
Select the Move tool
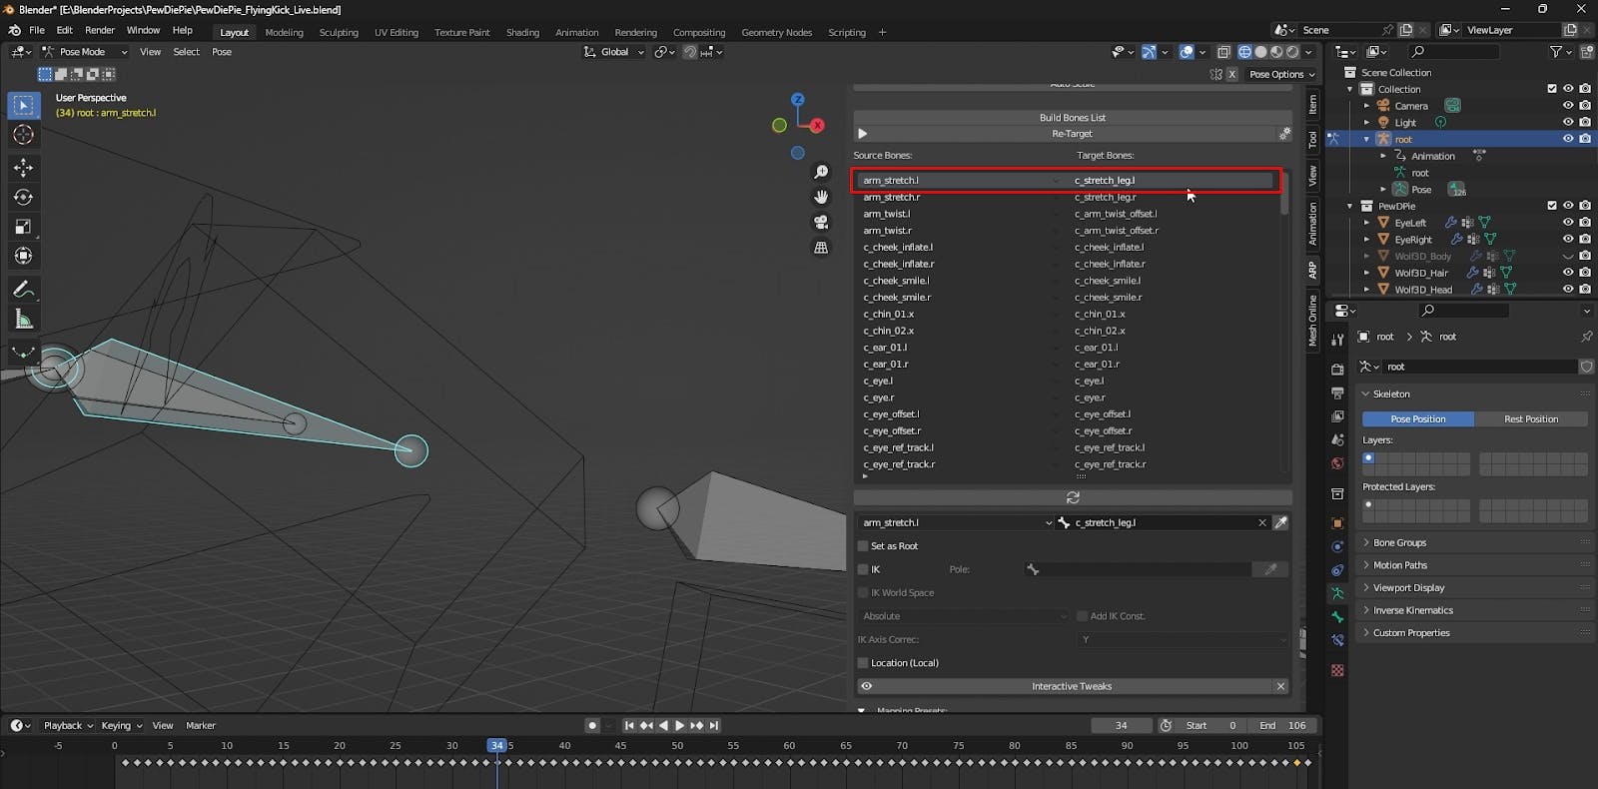pos(23,168)
